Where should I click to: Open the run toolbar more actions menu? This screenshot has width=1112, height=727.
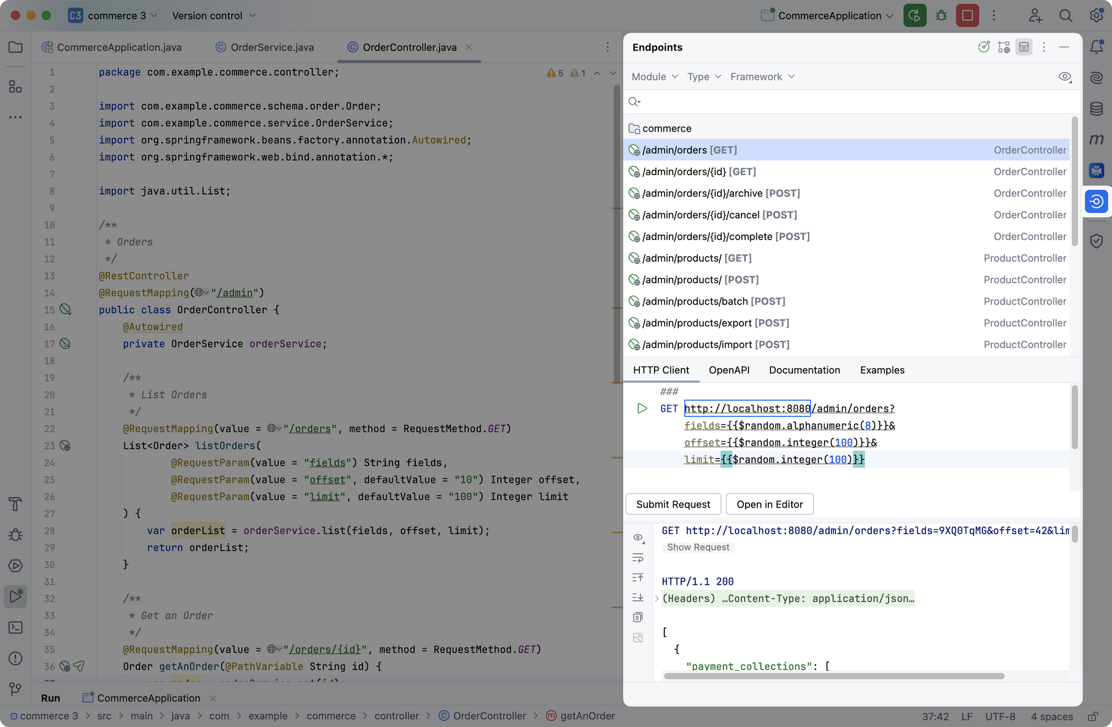click(x=994, y=16)
